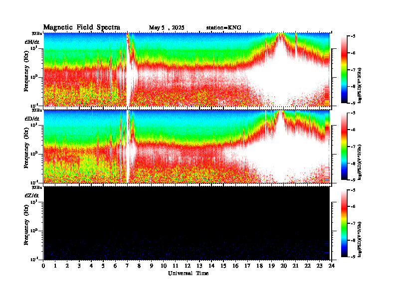The height and width of the screenshot is (305, 395).
Task: Click hour 23 on the Universal Time axis
Action: [319, 266]
